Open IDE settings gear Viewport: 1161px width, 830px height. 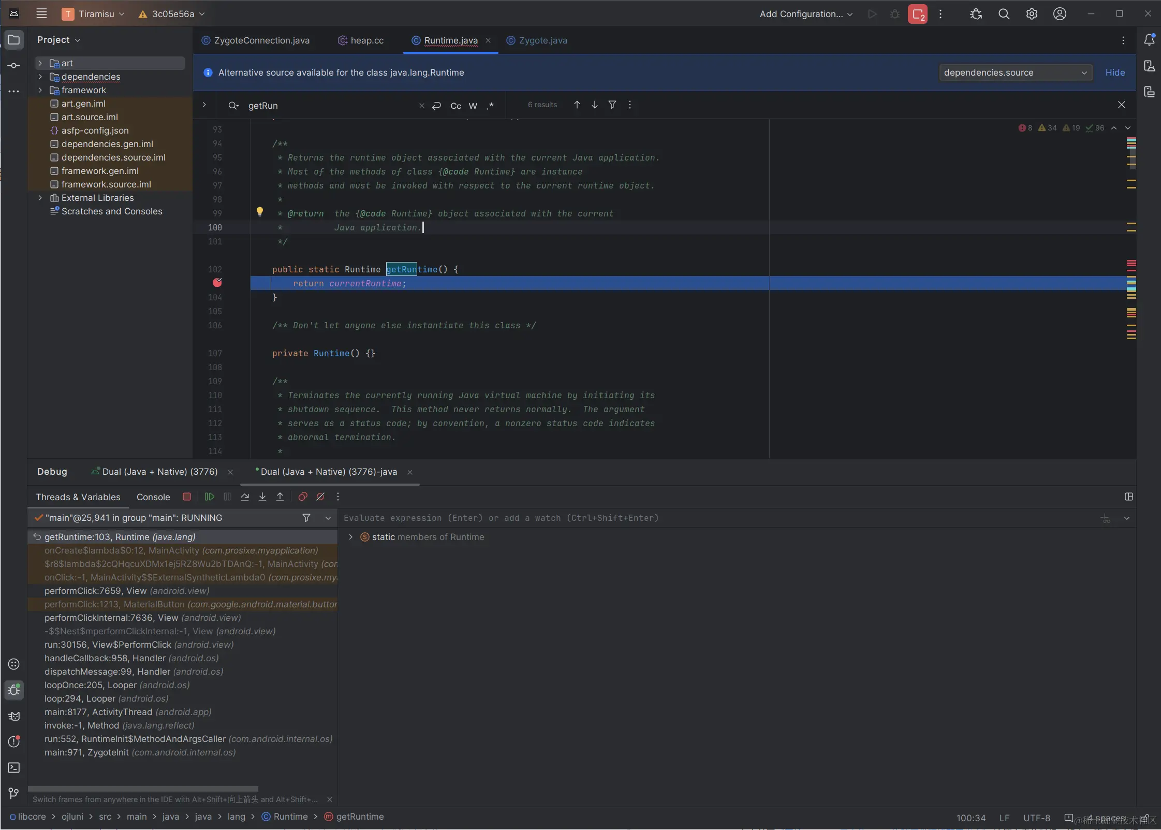pyautogui.click(x=1032, y=14)
